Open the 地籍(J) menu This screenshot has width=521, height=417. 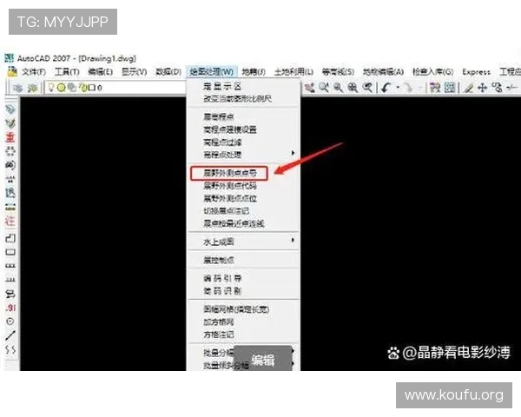(254, 71)
